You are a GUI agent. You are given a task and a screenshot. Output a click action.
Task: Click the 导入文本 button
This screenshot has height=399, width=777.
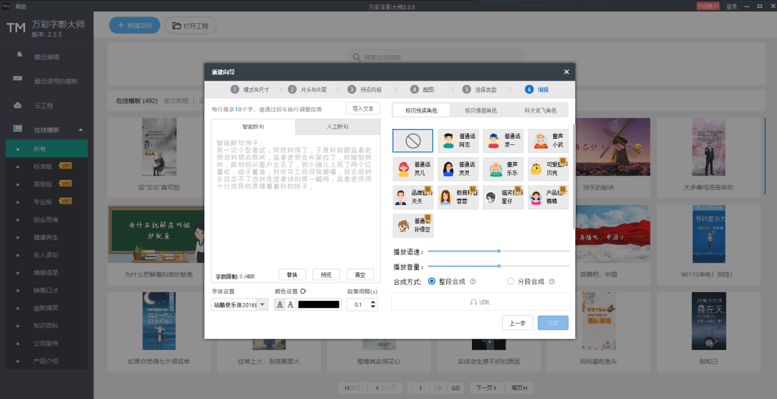[x=363, y=109]
